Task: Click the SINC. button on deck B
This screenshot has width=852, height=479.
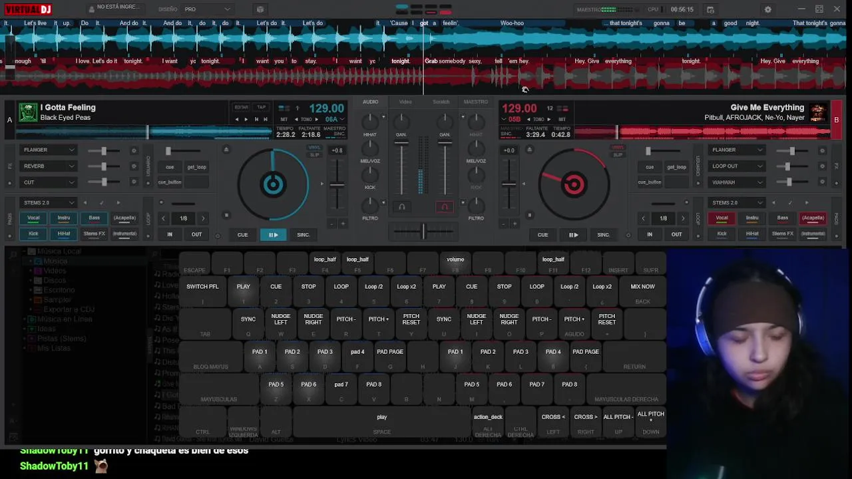Action: click(604, 235)
